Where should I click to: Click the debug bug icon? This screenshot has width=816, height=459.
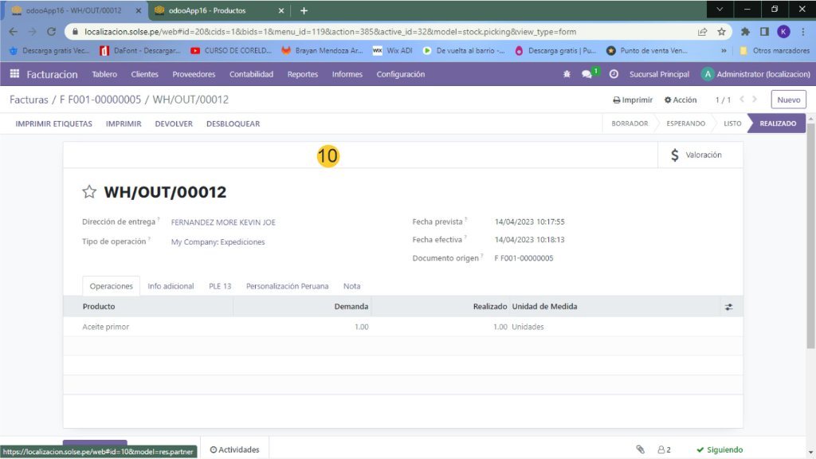567,74
